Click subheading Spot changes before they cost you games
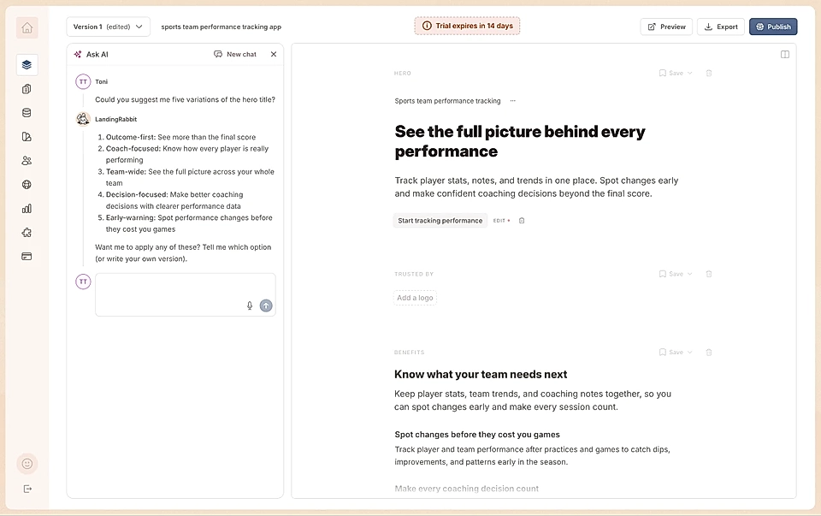Viewport: 821px width, 516px height. [x=477, y=434]
